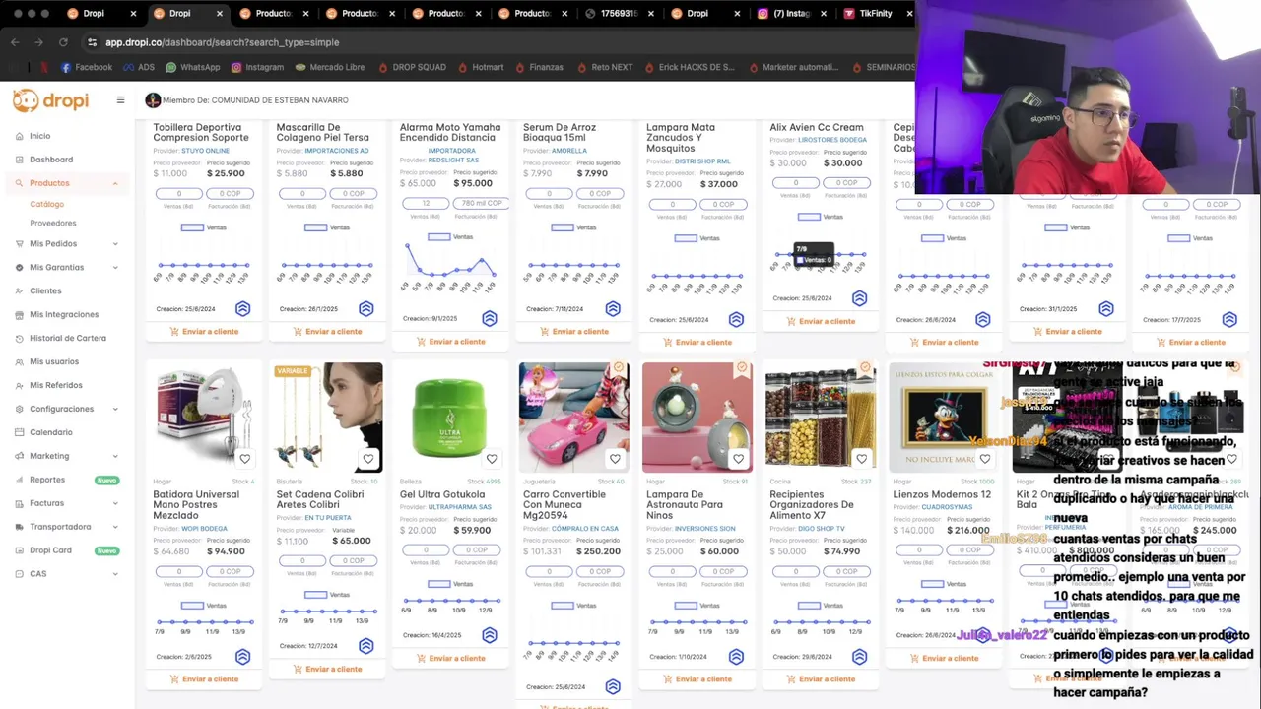Screen dimensions: 1261x709
Task: Click Enviar a cliente for Gel Ultra Gotukola
Action: (450, 658)
